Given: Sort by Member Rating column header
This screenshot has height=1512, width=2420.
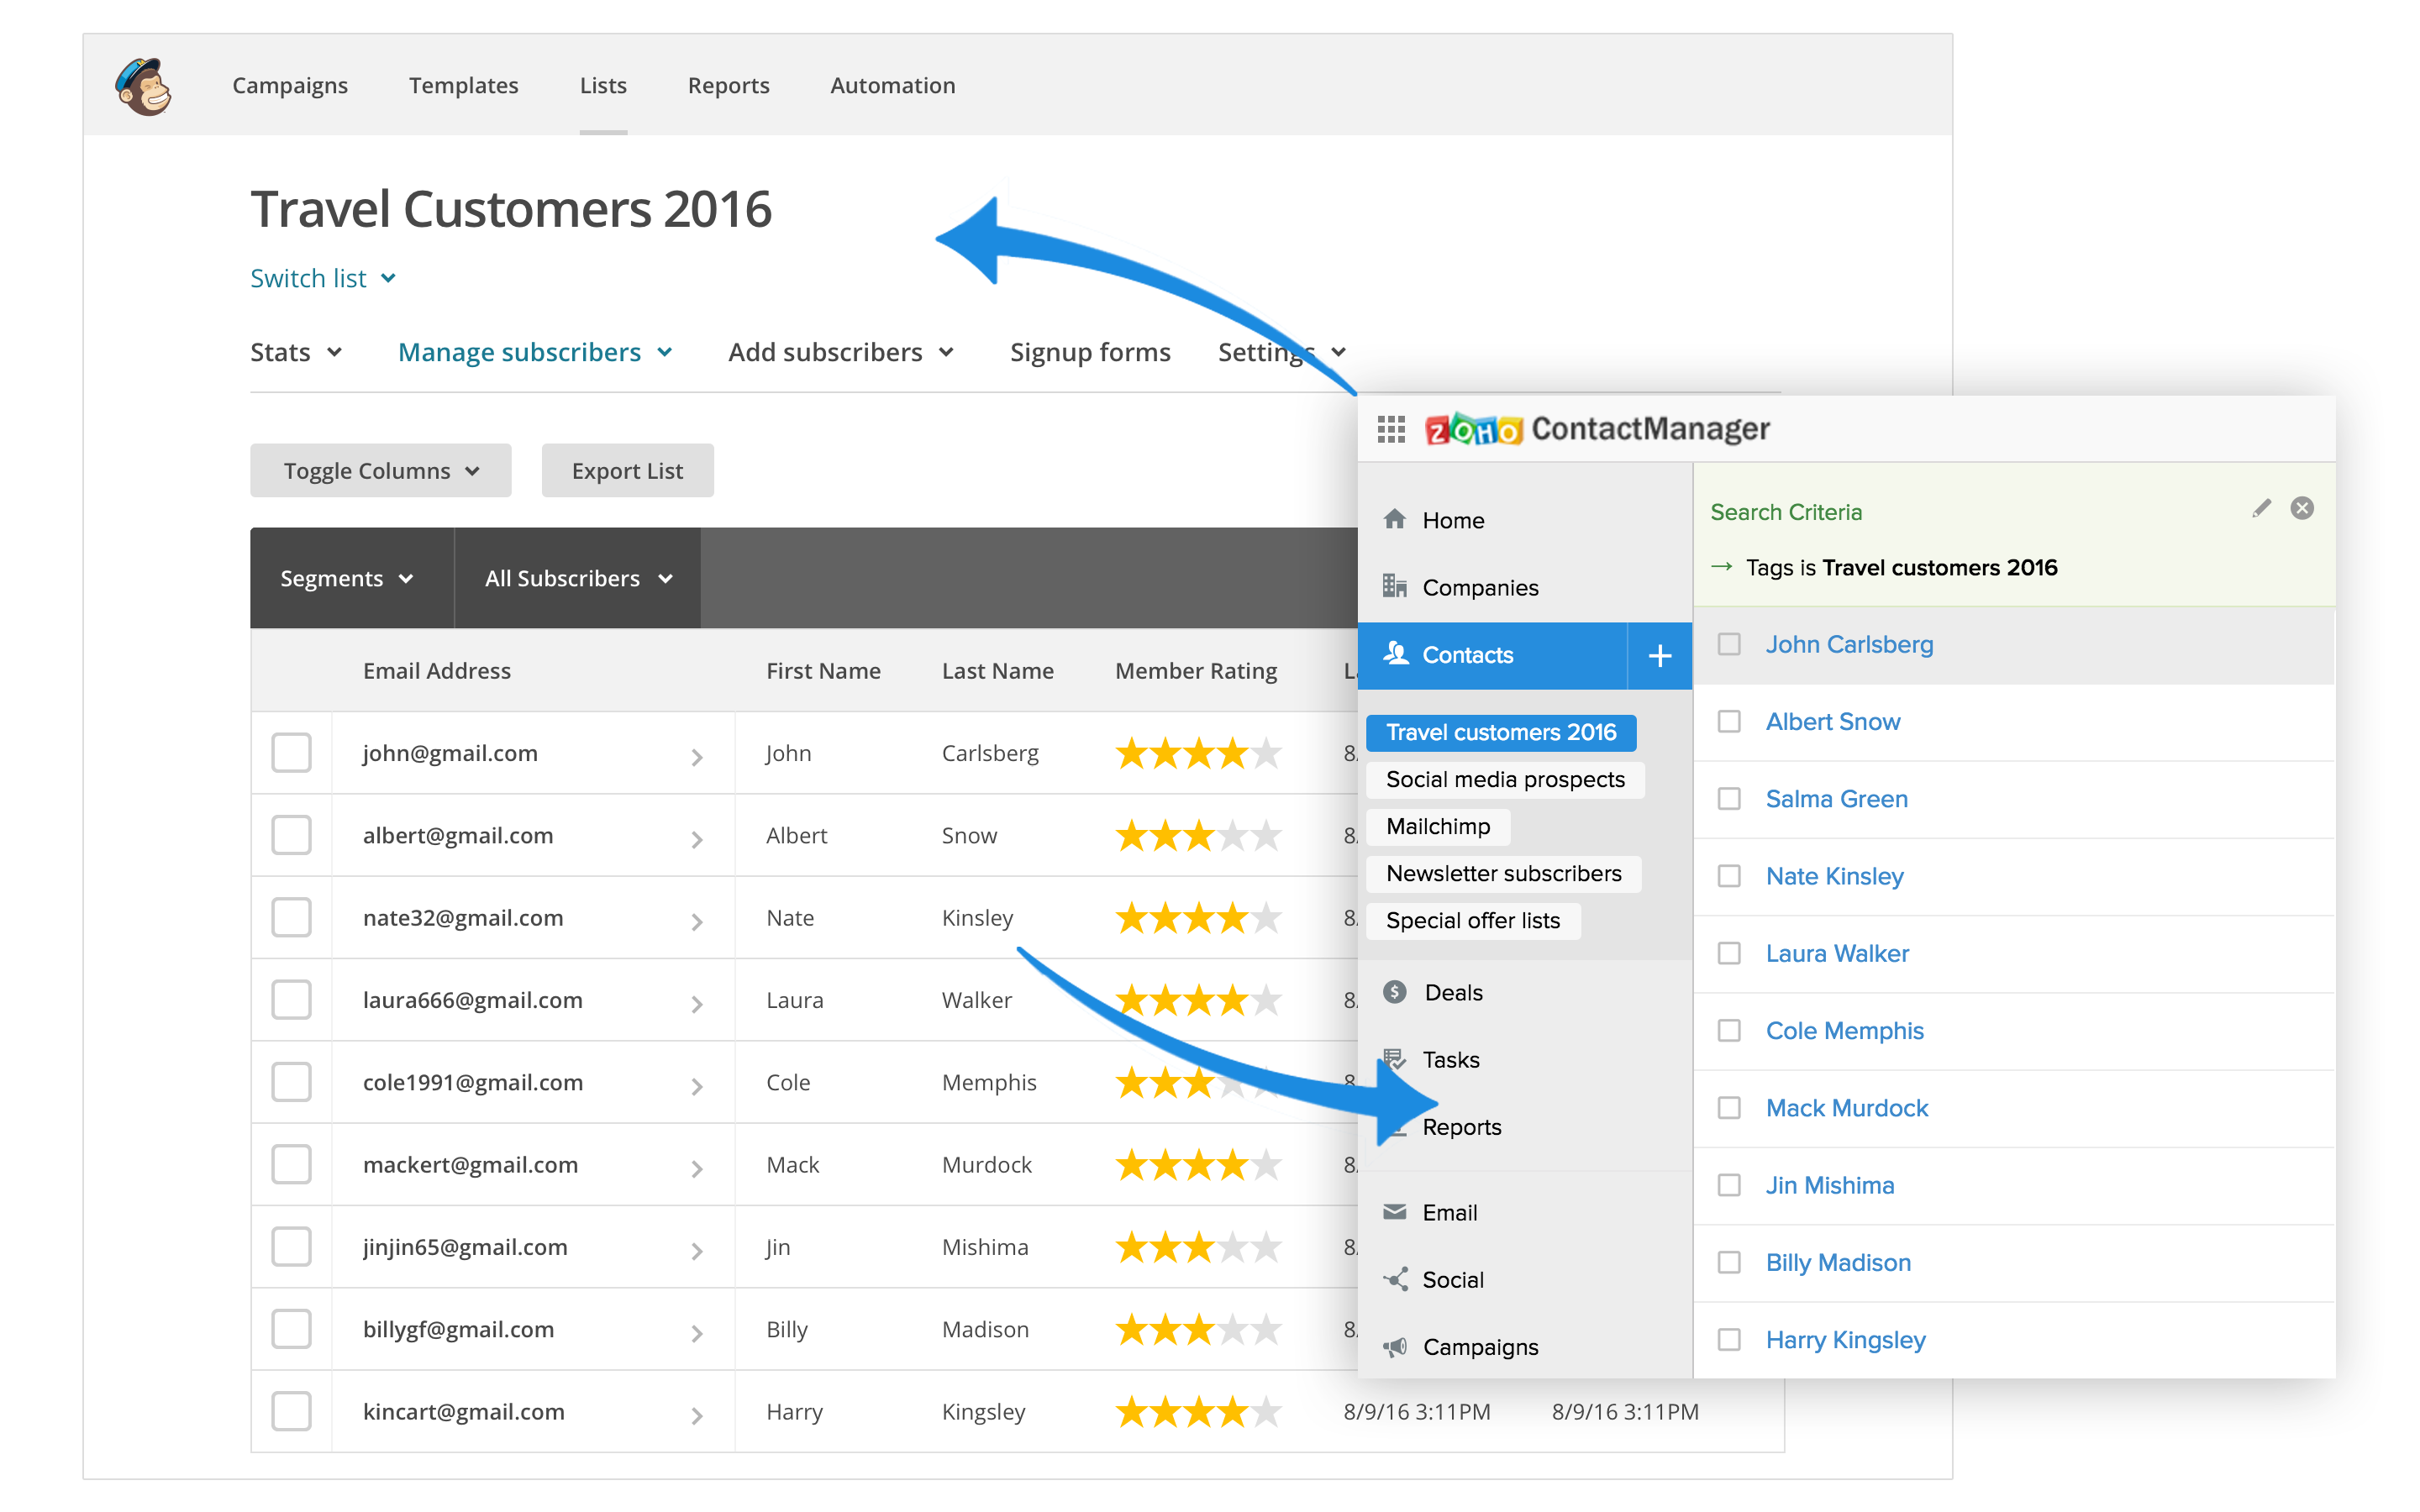Looking at the screenshot, I should pos(1196,671).
